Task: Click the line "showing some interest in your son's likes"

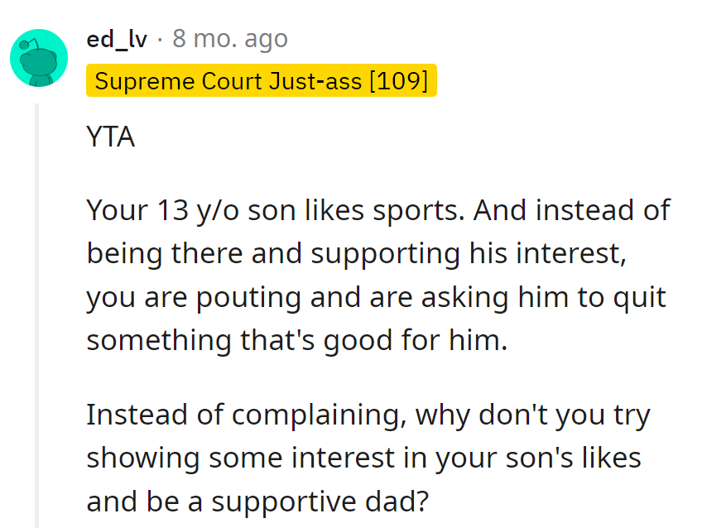Action: tap(364, 457)
